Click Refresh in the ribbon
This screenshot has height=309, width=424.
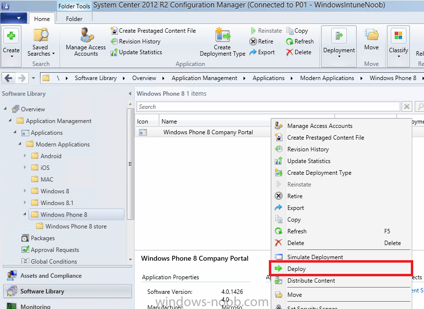click(x=300, y=41)
